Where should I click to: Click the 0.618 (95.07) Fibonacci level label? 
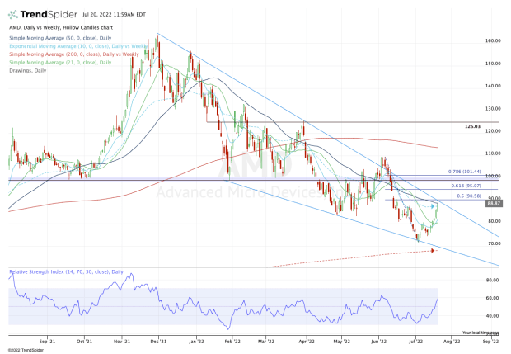[466, 186]
